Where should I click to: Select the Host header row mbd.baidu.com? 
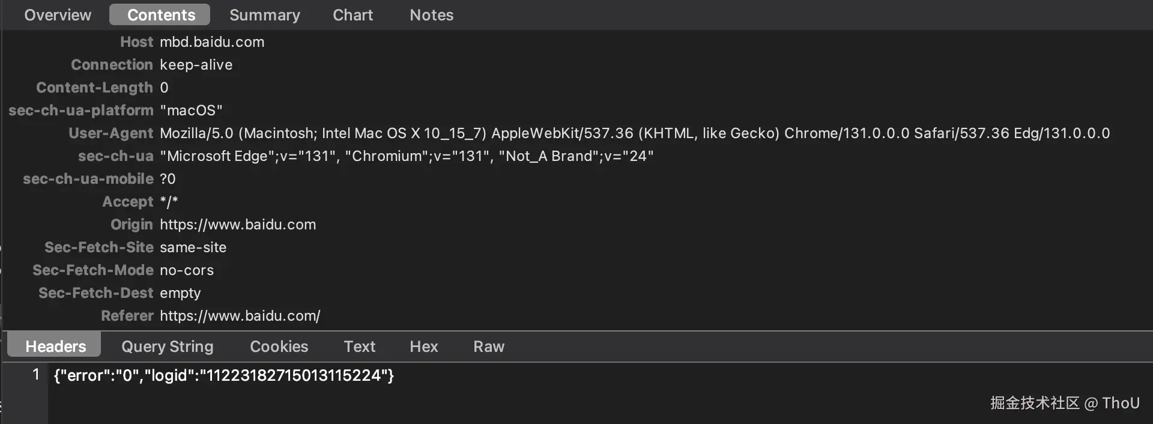click(211, 42)
